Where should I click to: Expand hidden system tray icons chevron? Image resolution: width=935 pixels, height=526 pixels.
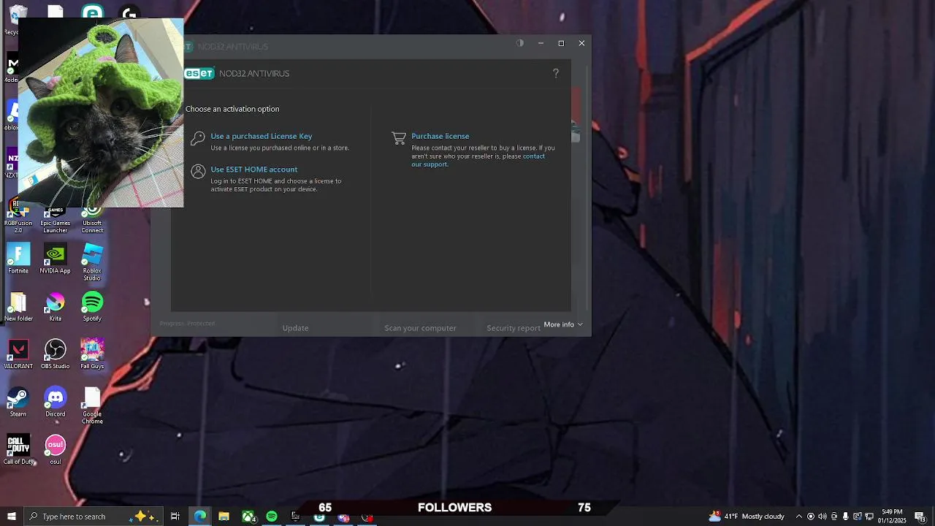coord(798,517)
